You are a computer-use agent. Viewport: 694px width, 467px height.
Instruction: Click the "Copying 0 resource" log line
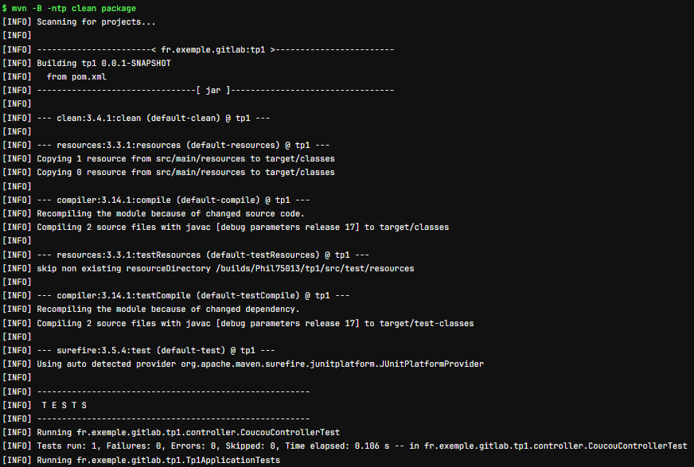click(185, 172)
